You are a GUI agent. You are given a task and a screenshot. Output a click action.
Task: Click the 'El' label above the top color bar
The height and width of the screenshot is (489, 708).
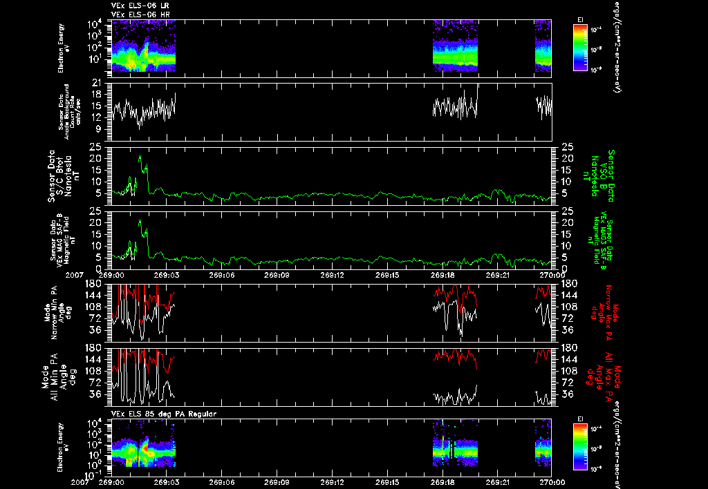(x=580, y=20)
